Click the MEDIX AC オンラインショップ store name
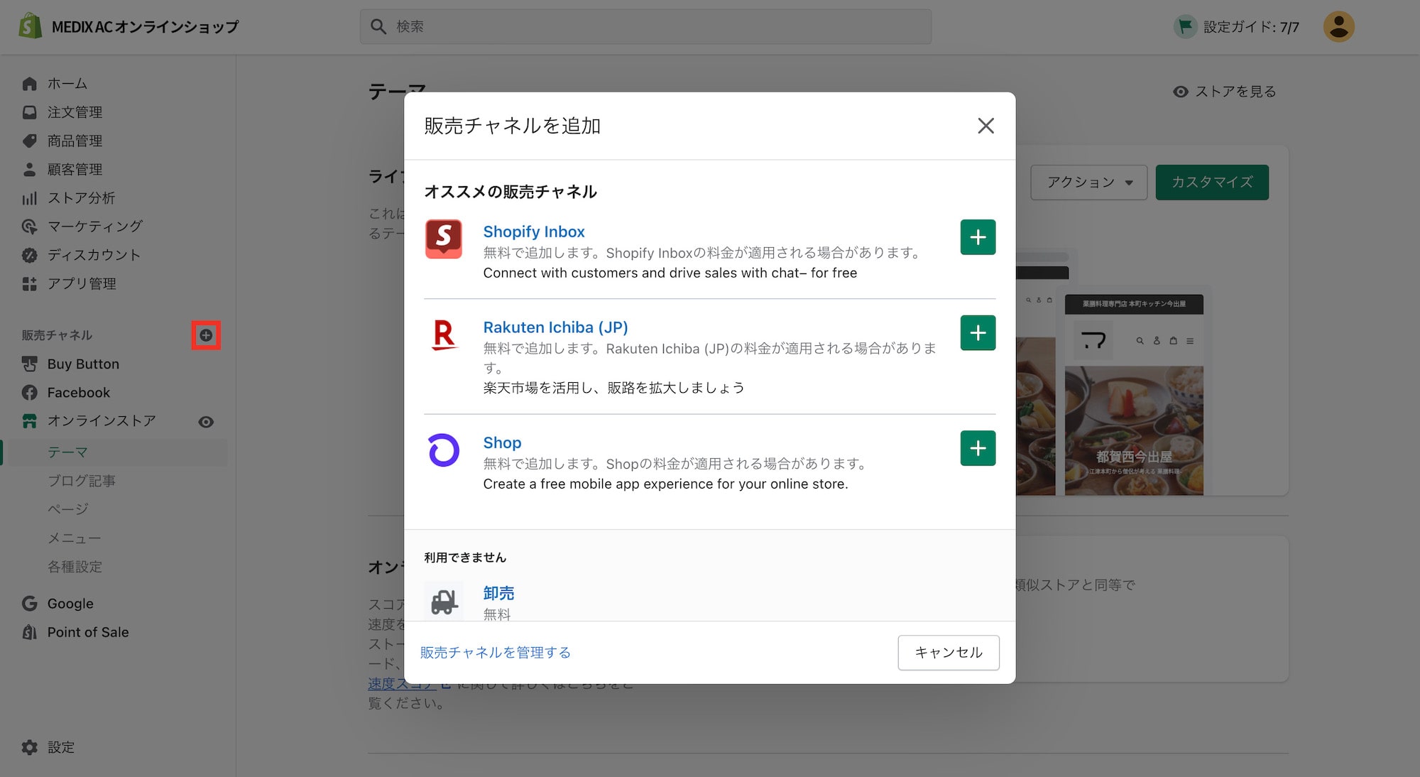This screenshot has width=1420, height=777. pyautogui.click(x=145, y=27)
